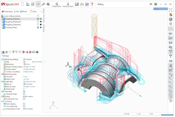Switch to the Model vertical tab
Viewport: 175px width, 117px height.
click(44, 11)
